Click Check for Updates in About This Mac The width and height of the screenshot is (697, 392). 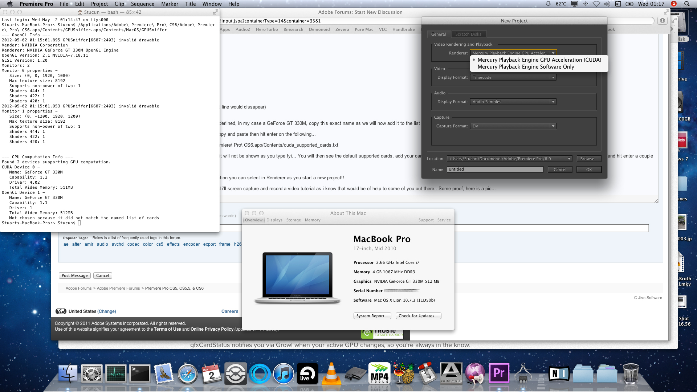click(x=419, y=315)
